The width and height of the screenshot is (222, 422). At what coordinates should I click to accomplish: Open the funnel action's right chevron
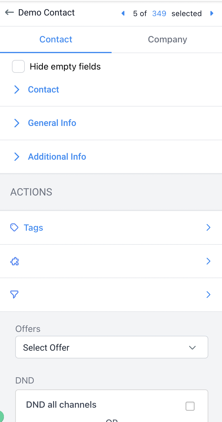[x=208, y=295]
